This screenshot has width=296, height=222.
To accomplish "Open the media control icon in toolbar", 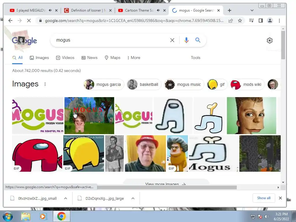I will pos(251,21).
